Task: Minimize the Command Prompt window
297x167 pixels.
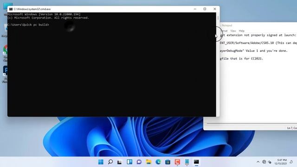Action: pos(195,9)
